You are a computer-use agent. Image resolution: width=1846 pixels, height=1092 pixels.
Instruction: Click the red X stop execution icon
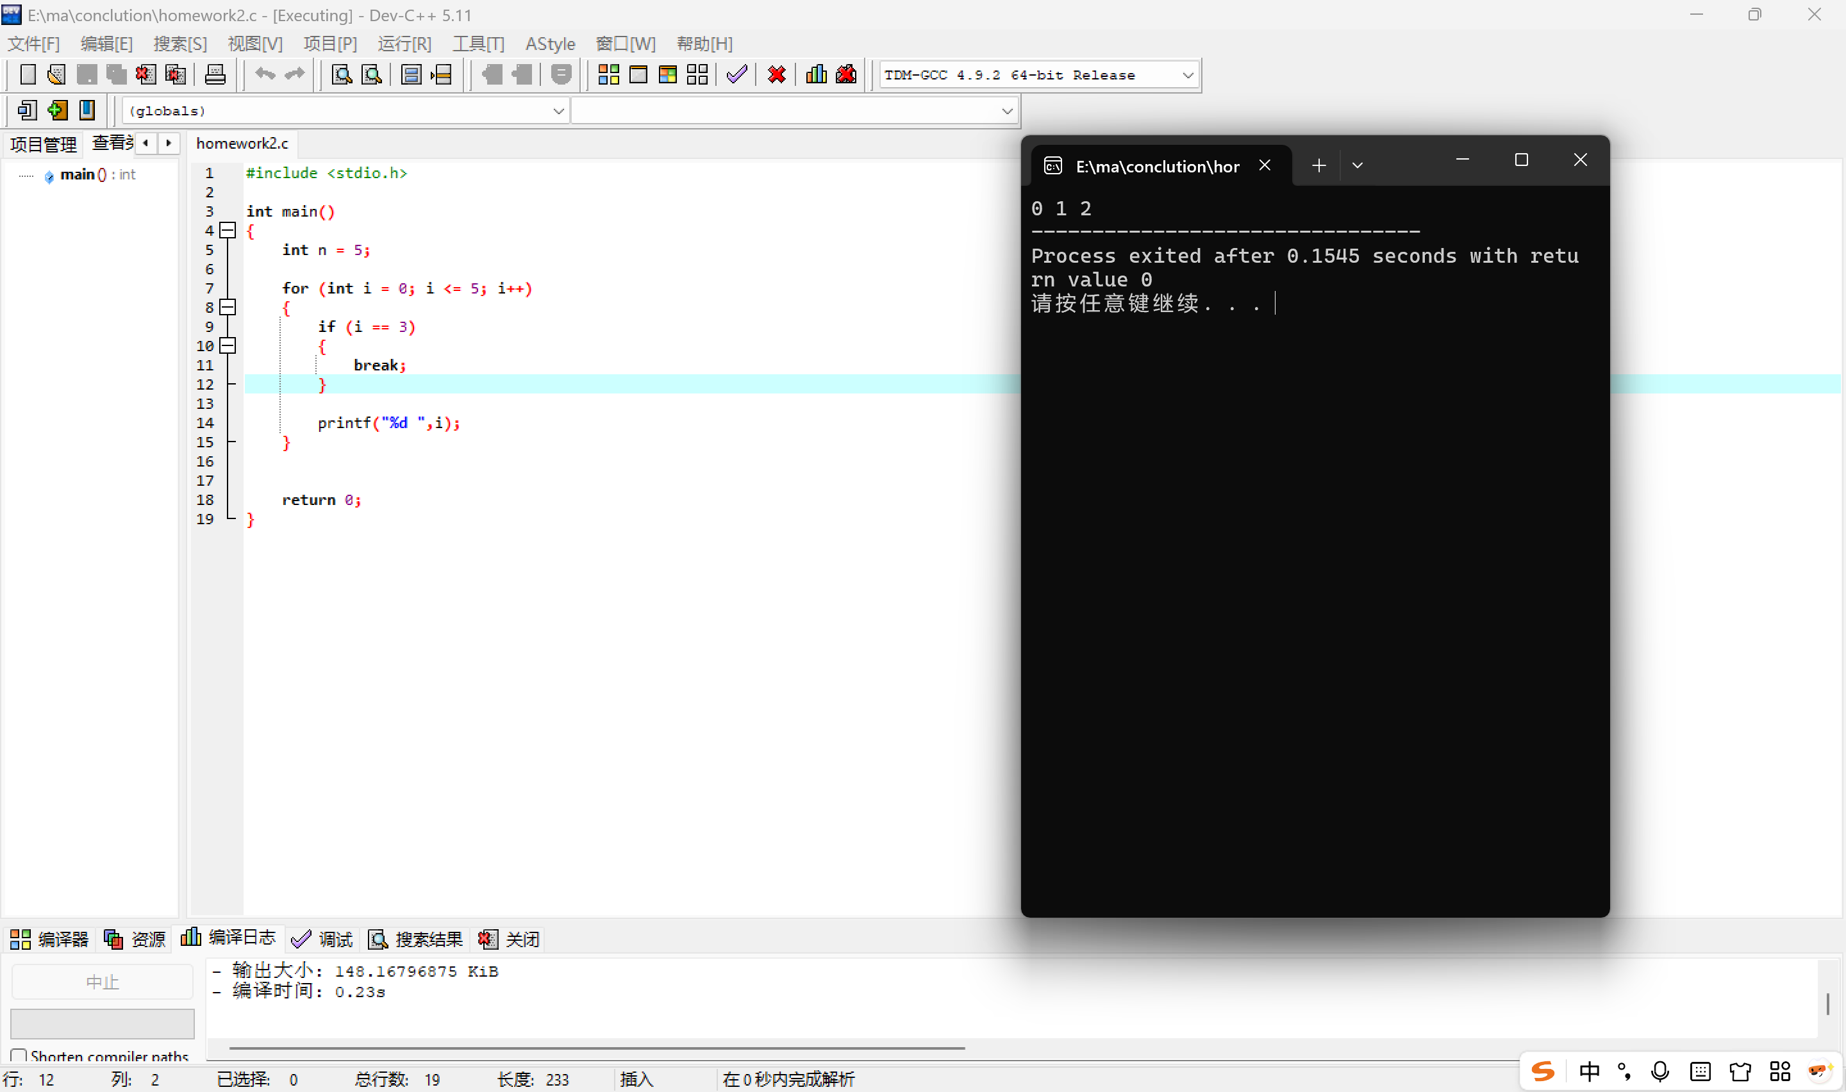coord(777,74)
